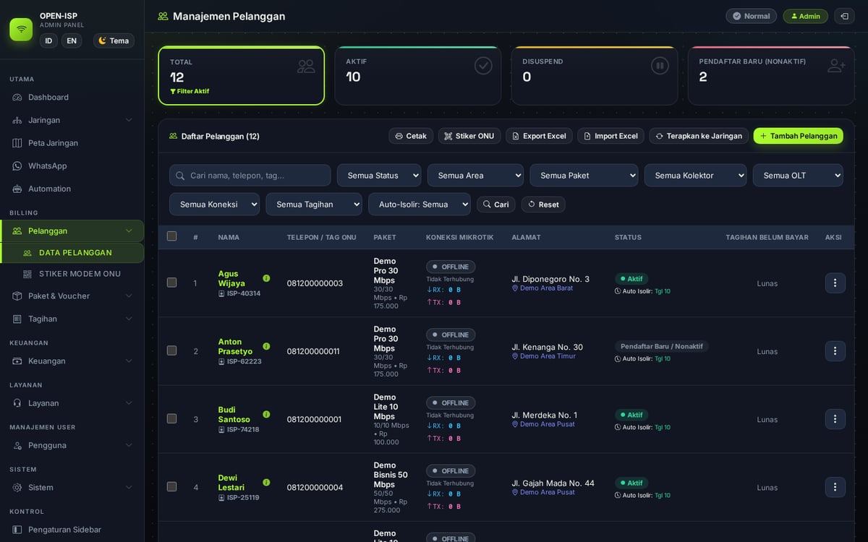Click green info icon beside Anton Prasetyo
This screenshot has height=542, width=868.
point(266,346)
